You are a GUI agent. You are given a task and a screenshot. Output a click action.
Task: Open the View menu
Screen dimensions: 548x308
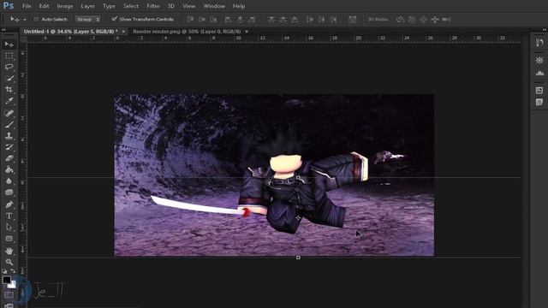[188, 6]
